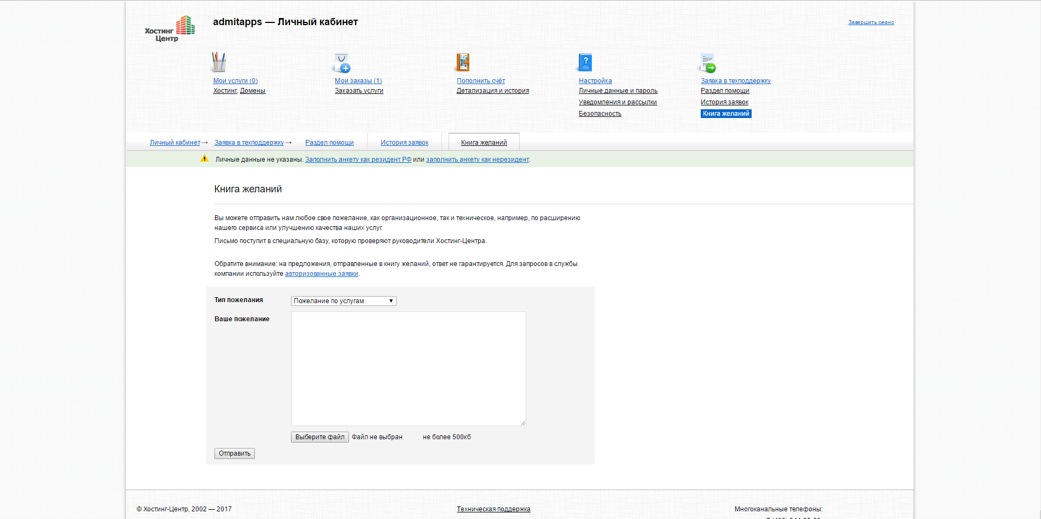Screen dimensions: 1041x519
Task: Open Детализация и история link
Action: click(493, 91)
